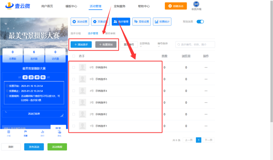Click the orange 创建活动 button
273x160 pixels.
(176, 6)
